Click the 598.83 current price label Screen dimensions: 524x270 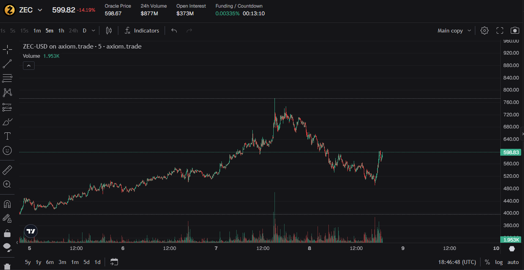tap(511, 152)
